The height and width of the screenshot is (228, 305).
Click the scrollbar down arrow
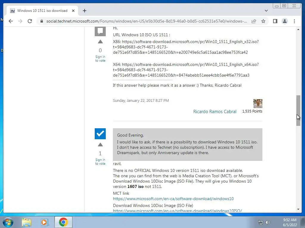[298, 209]
